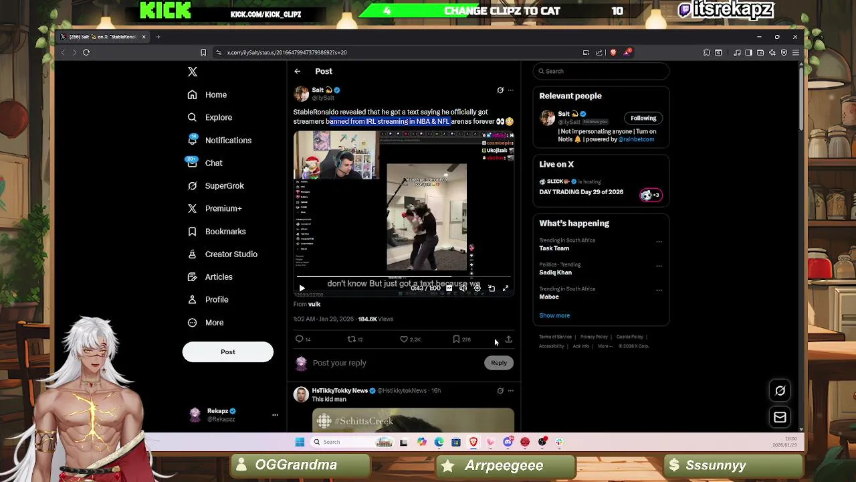Viewport: 856px width, 482px height.
Task: Open Rekapz account options (three dots)
Action: (275, 415)
